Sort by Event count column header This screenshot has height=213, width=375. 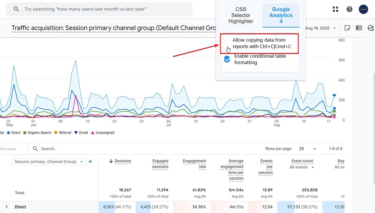point(302,161)
